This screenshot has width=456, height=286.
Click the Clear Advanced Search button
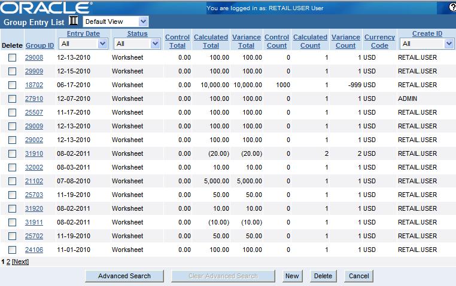pos(223,276)
